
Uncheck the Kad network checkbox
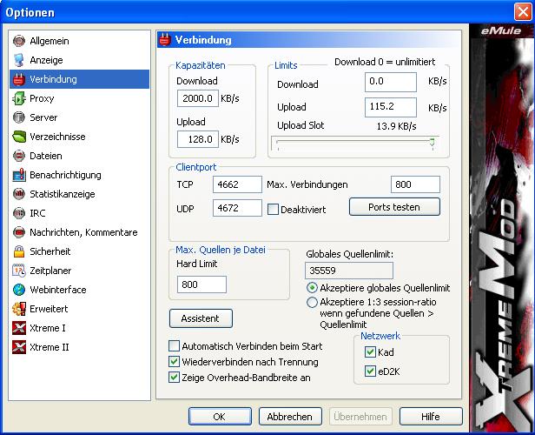pos(370,352)
